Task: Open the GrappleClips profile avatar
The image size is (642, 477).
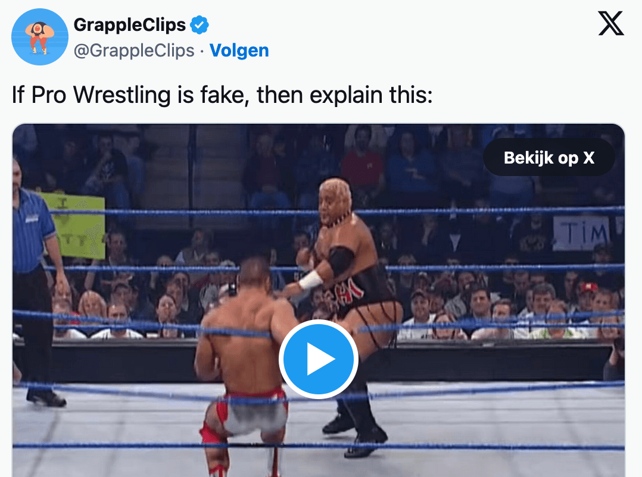Action: [40, 37]
